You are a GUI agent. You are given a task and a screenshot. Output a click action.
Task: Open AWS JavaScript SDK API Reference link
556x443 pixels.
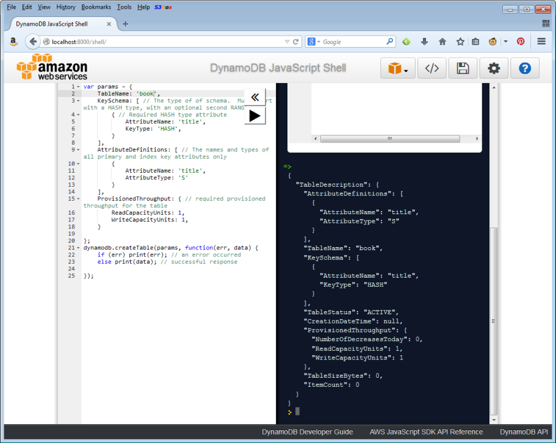click(x=426, y=432)
